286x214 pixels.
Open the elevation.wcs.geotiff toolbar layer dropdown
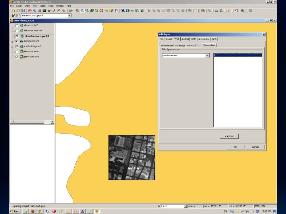pyautogui.click(x=69, y=16)
